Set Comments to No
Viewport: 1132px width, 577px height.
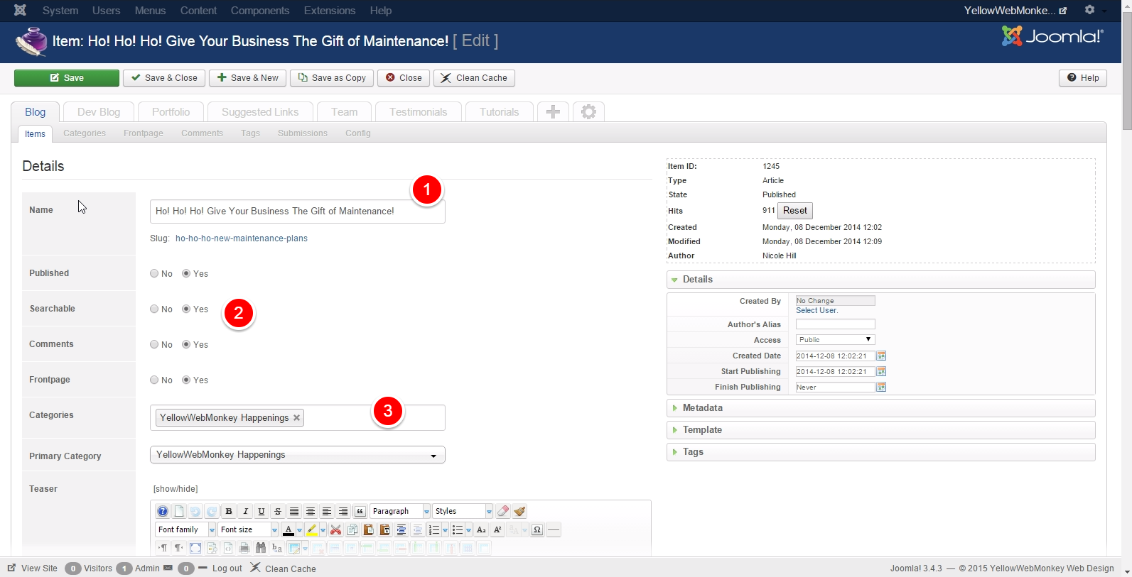coord(154,344)
